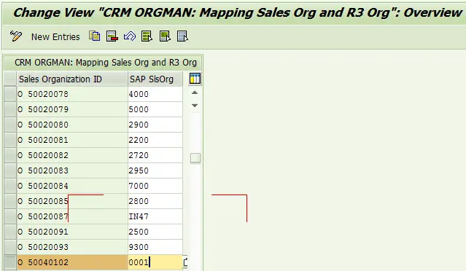Click Sales Organization ID cell O 50020085
Image resolution: width=466 pixels, height=271 pixels.
tap(72, 201)
